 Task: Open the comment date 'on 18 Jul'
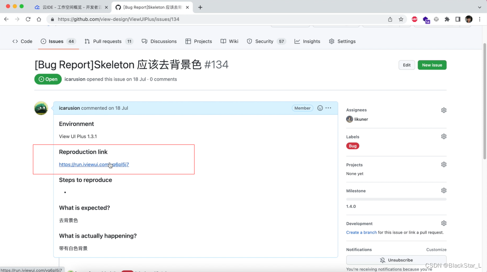118,108
